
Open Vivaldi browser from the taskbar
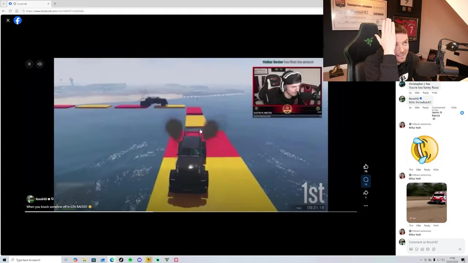tap(176, 260)
